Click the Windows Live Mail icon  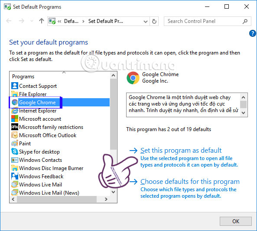point(15,185)
